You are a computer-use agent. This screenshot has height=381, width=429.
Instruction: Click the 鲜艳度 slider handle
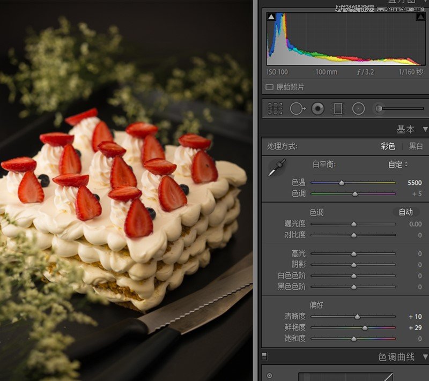[365, 327]
